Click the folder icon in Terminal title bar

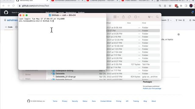[50, 15]
